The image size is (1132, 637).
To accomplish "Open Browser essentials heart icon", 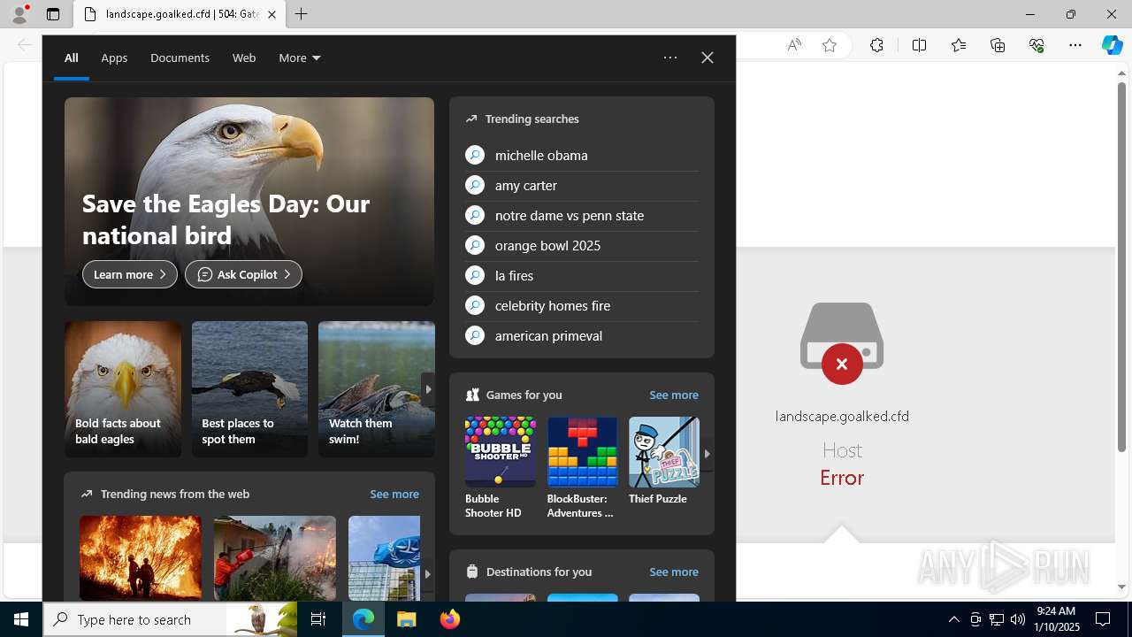I will coord(1036,45).
